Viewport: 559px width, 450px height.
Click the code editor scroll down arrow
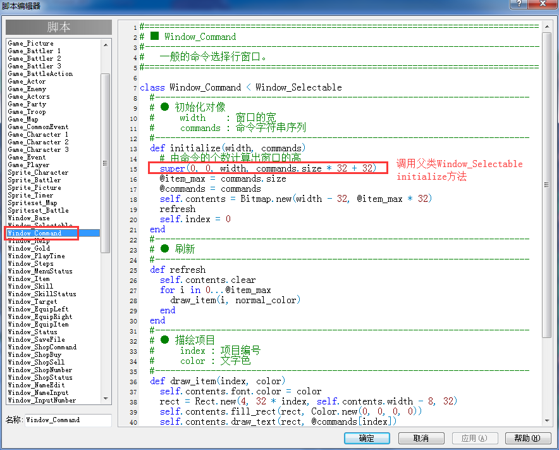pos(547,421)
